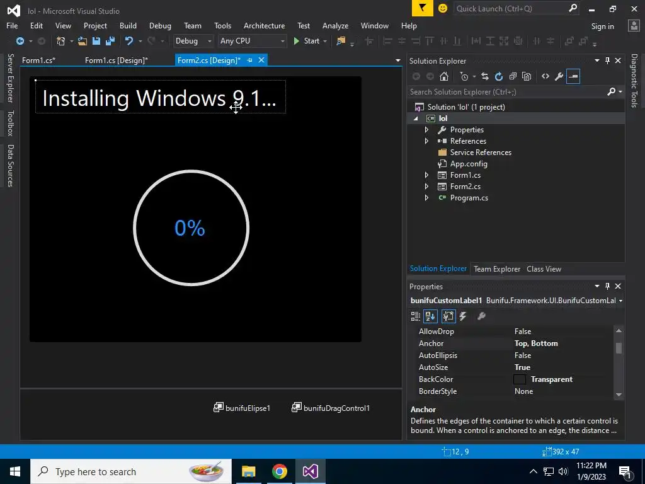Click the Solution Explorer search magnifier icon
Viewport: 645px width, 484px height.
point(612,91)
